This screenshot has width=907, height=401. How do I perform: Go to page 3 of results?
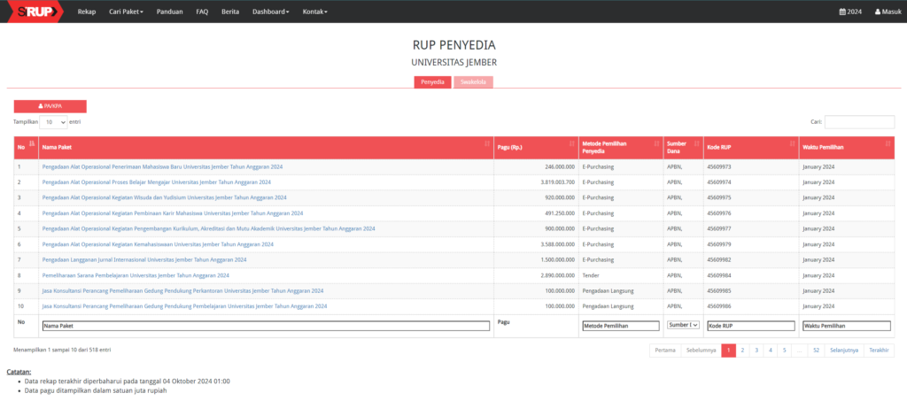pos(756,351)
